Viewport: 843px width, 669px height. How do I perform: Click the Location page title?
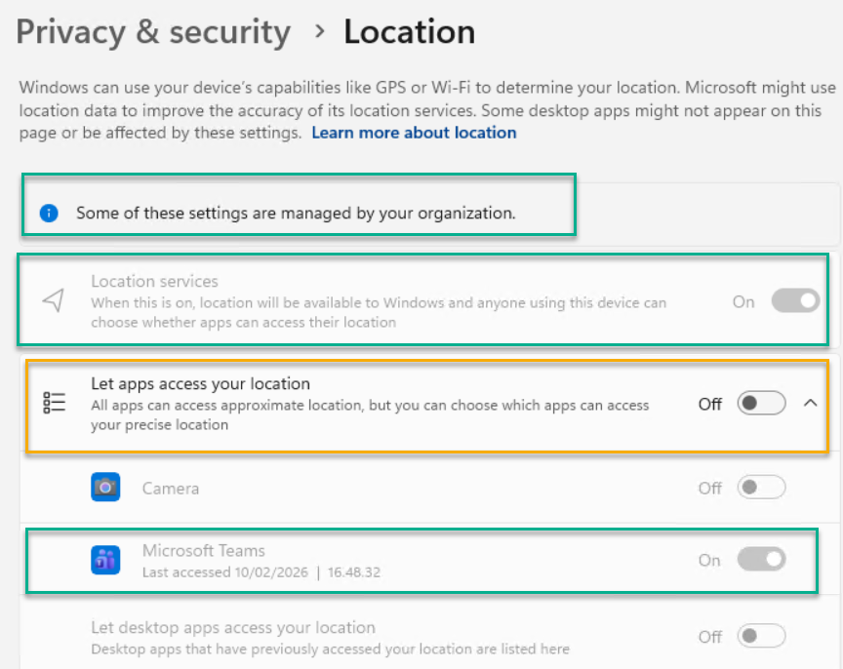coord(409,32)
